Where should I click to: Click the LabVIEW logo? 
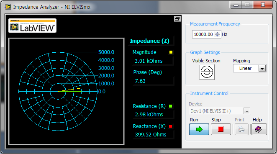[x=32, y=26]
